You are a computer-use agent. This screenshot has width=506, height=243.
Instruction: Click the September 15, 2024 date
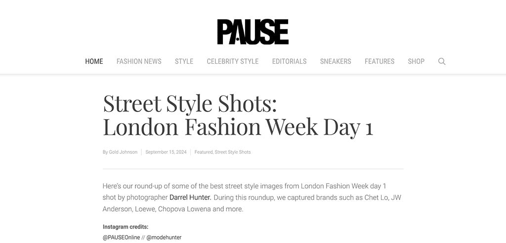point(166,152)
